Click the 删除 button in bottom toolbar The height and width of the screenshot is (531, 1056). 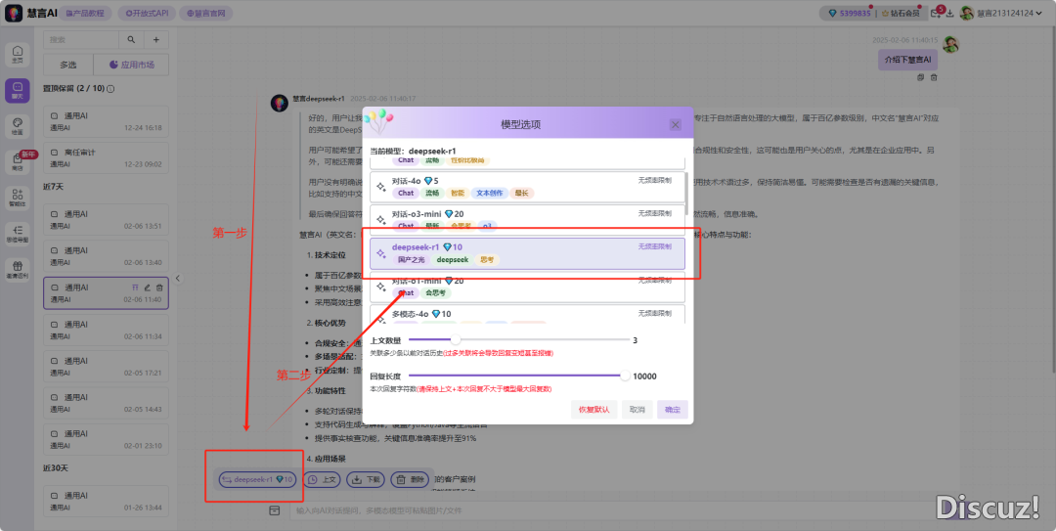point(410,480)
